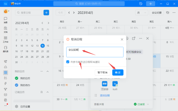Open the Workbench (工作台) sidebar icon
The height and width of the screenshot is (111, 178).
click(x=5, y=39)
